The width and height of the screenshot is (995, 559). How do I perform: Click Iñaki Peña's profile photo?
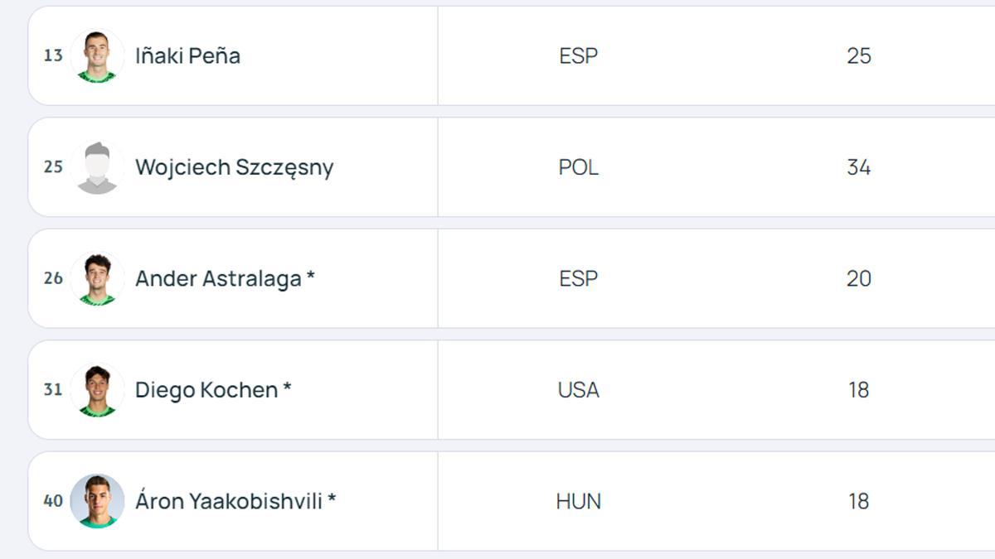click(97, 55)
